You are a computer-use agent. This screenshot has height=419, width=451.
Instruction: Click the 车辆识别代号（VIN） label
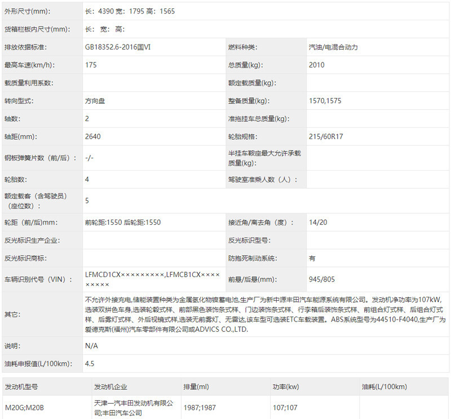[x=38, y=279]
